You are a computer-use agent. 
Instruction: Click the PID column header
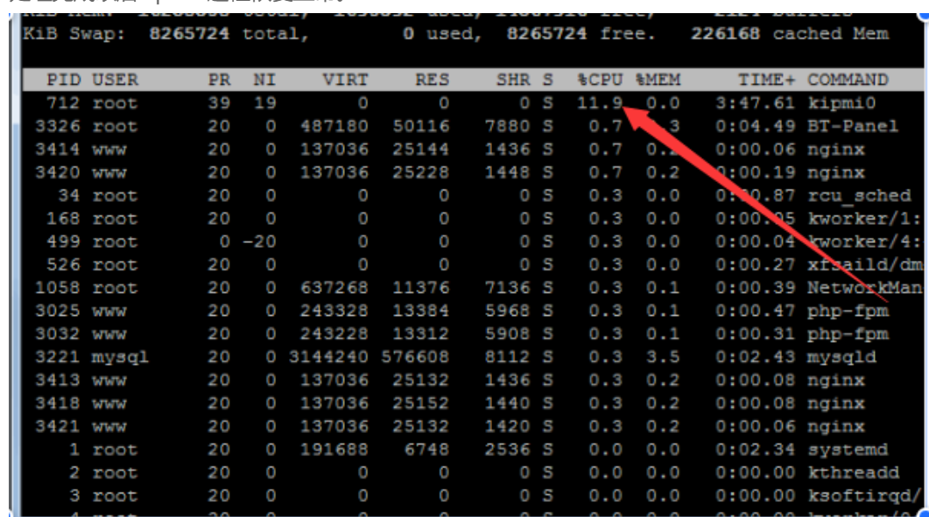(x=65, y=80)
